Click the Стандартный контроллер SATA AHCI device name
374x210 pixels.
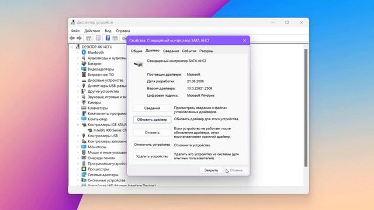(176, 61)
